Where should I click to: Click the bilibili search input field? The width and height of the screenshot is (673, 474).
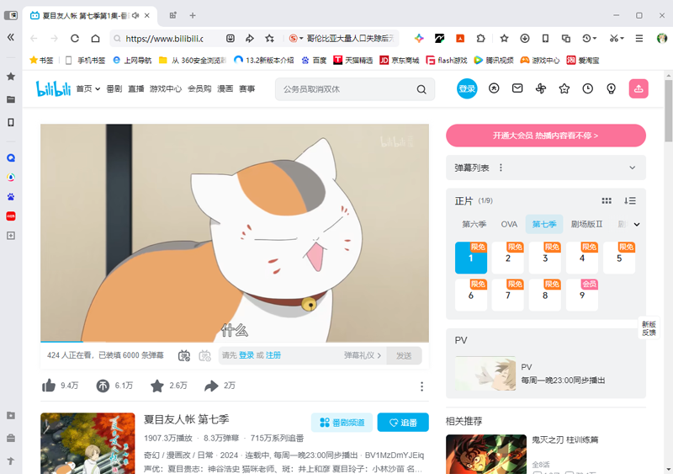(x=347, y=89)
